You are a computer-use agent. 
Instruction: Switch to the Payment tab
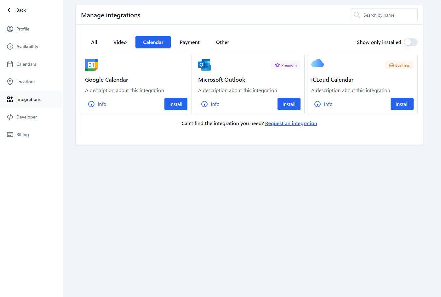(x=190, y=42)
